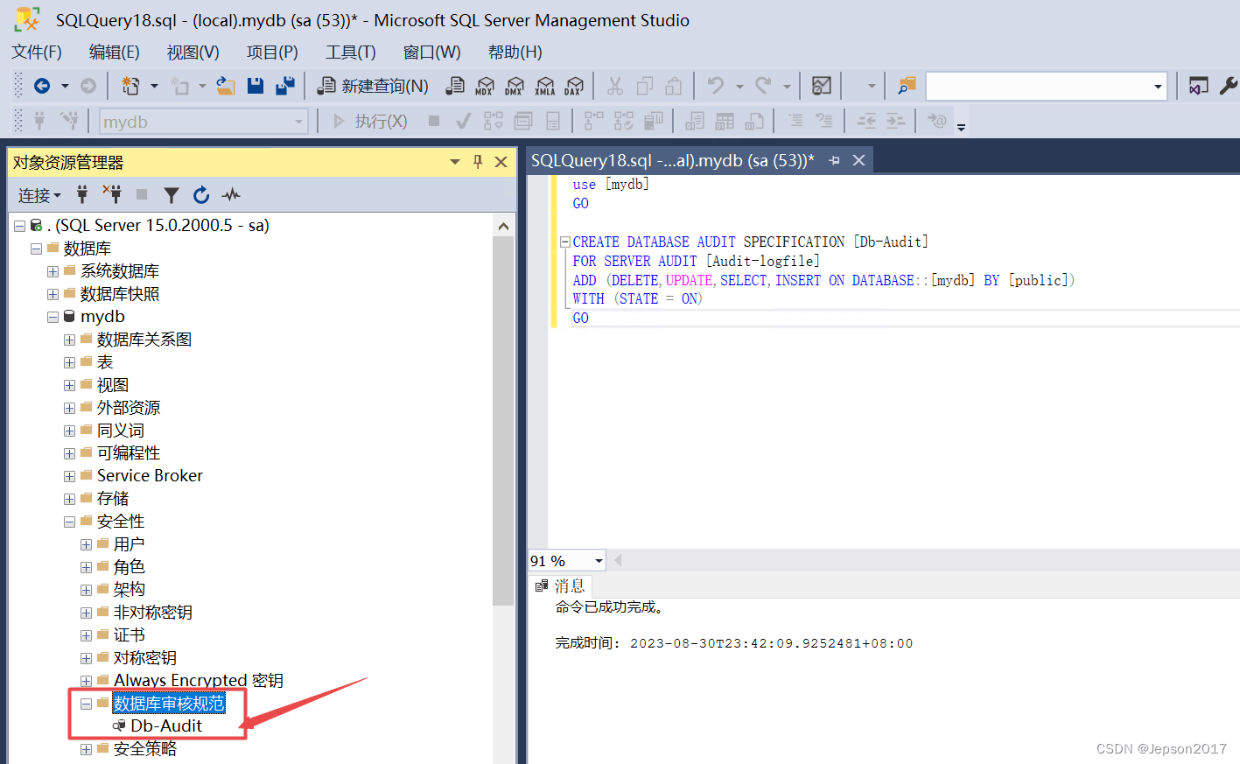The height and width of the screenshot is (764, 1240).
Task: Click the Results to Grid icon
Action: [x=725, y=121]
